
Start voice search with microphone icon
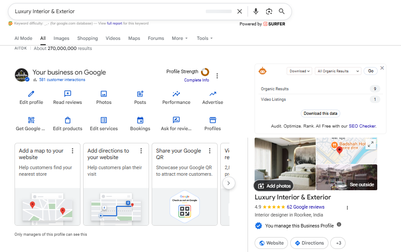pos(256,11)
